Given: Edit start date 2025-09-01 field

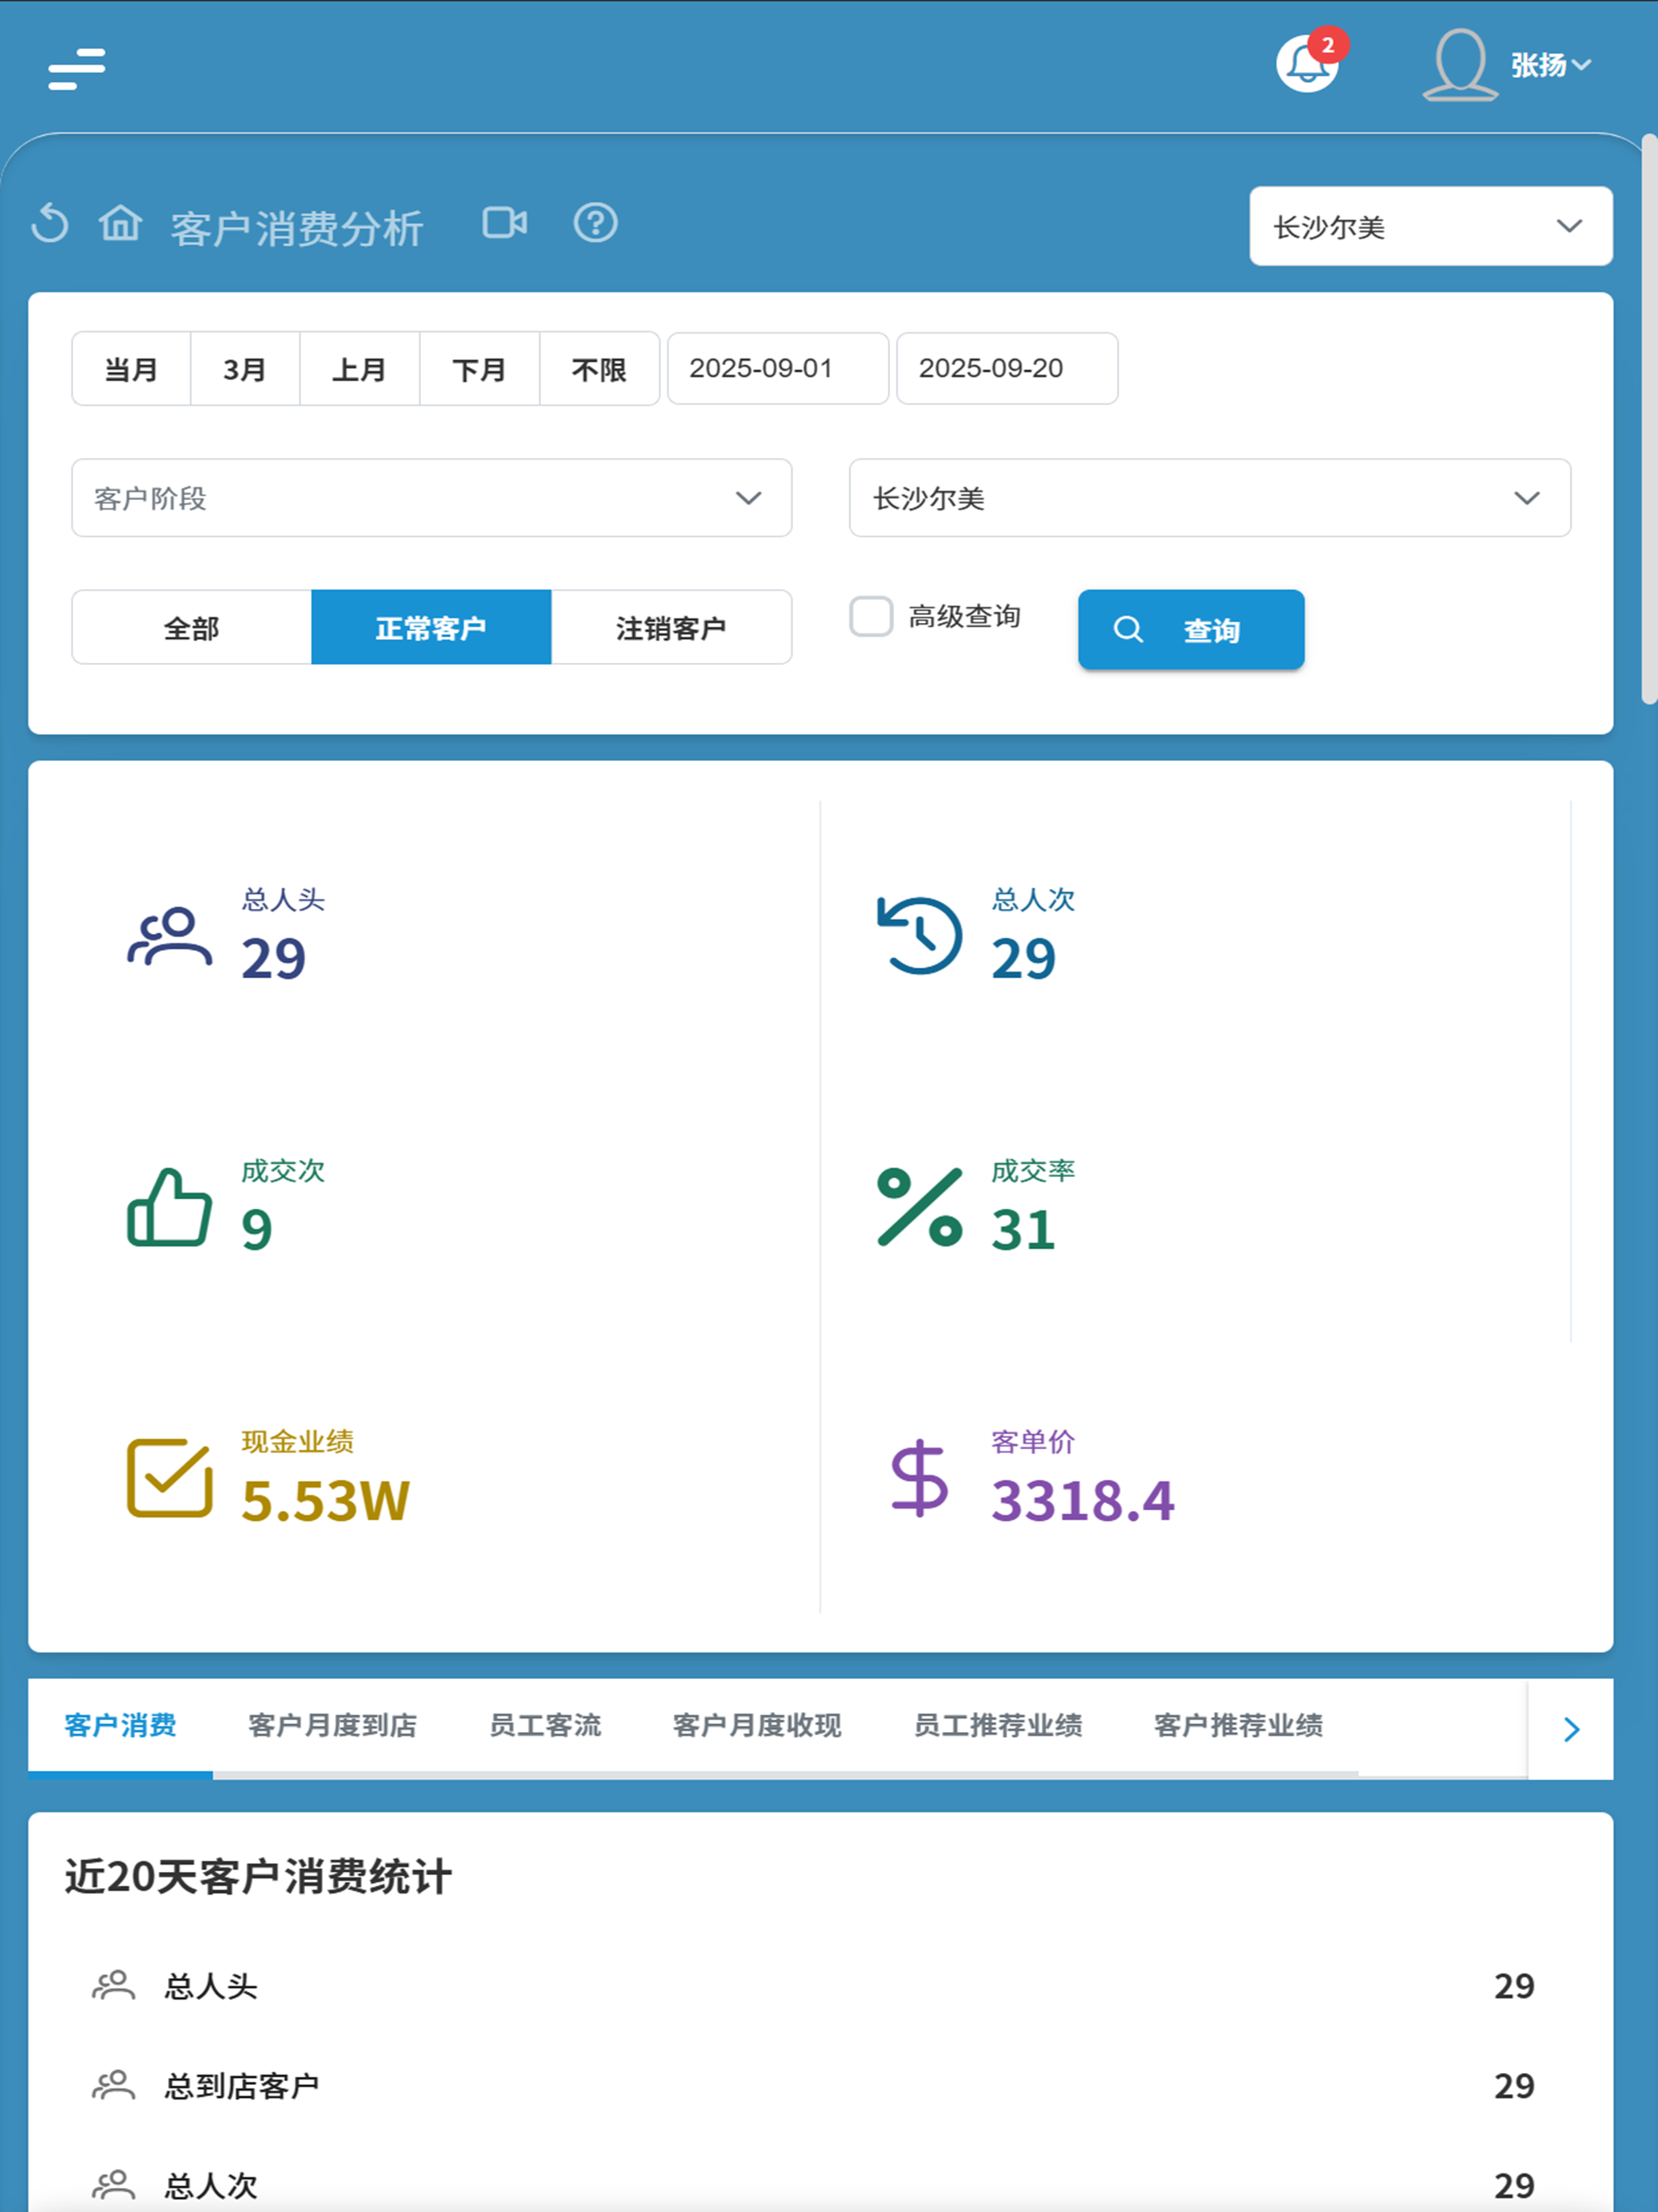Looking at the screenshot, I should pos(778,368).
